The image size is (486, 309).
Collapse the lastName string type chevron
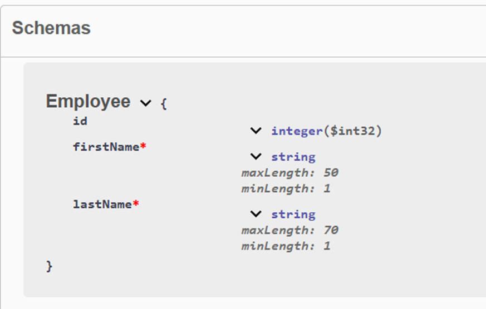tap(256, 214)
